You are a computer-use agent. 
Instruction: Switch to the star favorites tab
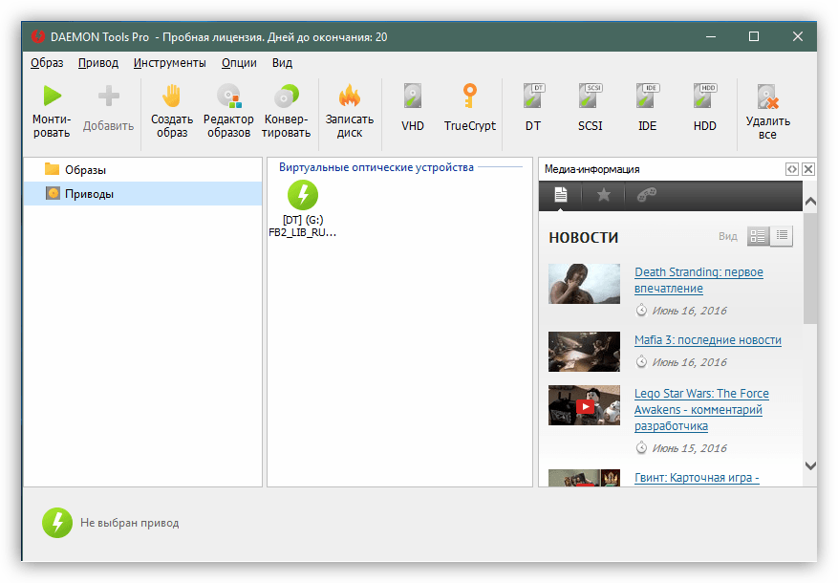click(x=603, y=195)
